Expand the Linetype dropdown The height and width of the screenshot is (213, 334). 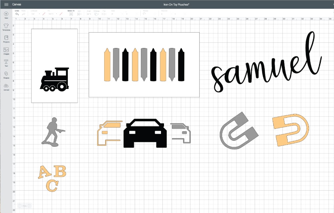[35, 14]
